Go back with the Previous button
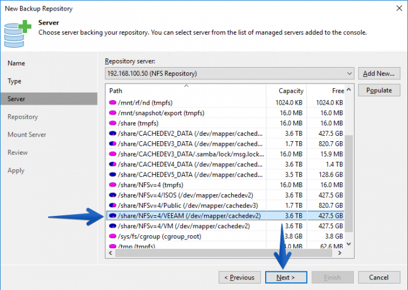The height and width of the screenshot is (290, 408). (x=240, y=278)
